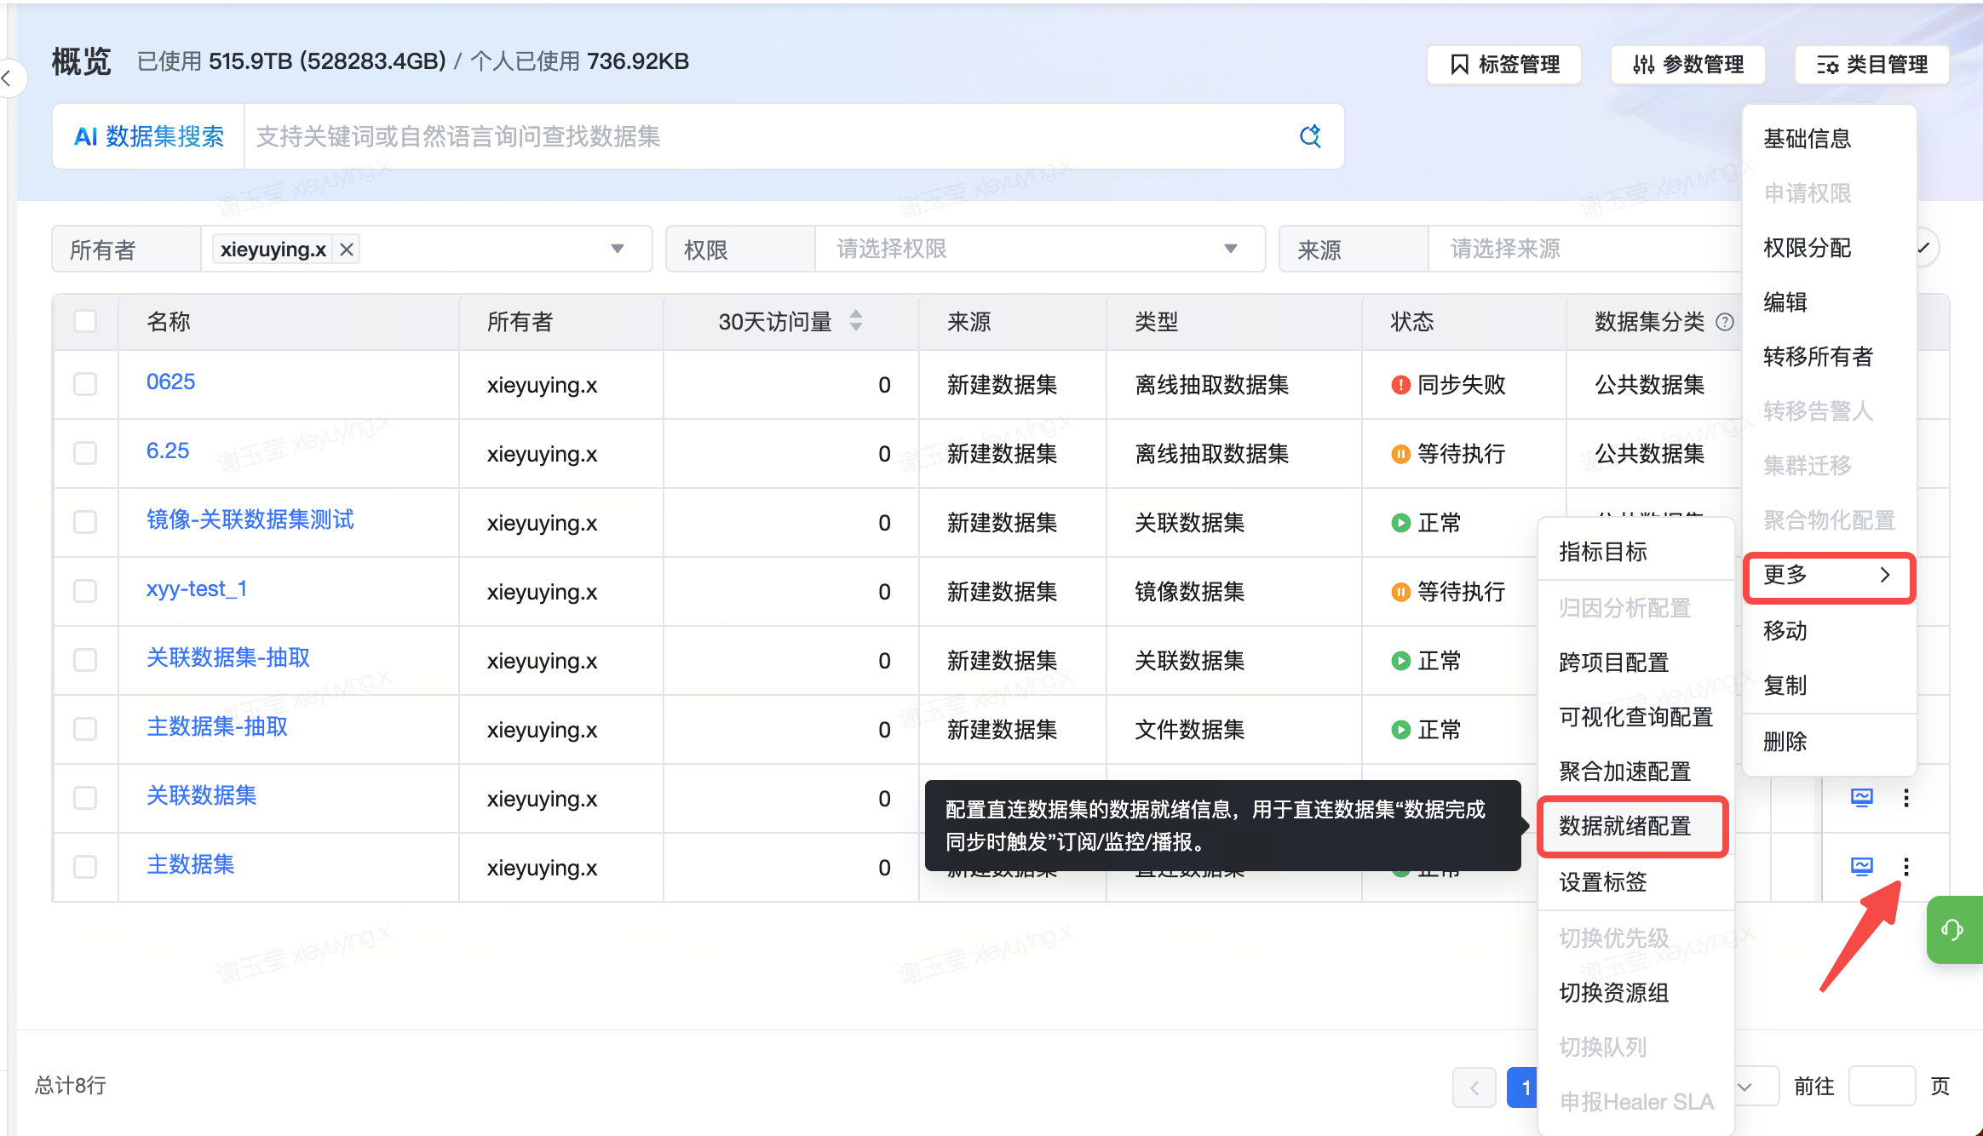Select 可视化查询配置 submenu item
This screenshot has width=1983, height=1136.
tap(1635, 717)
